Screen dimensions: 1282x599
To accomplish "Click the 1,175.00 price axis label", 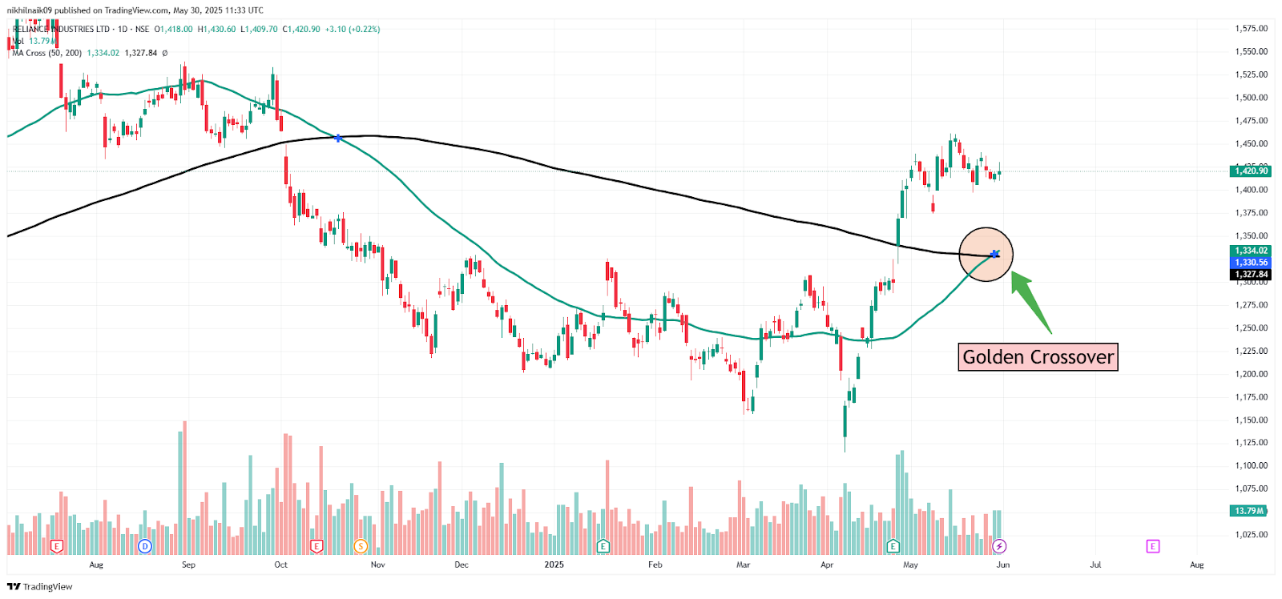I will click(1252, 397).
